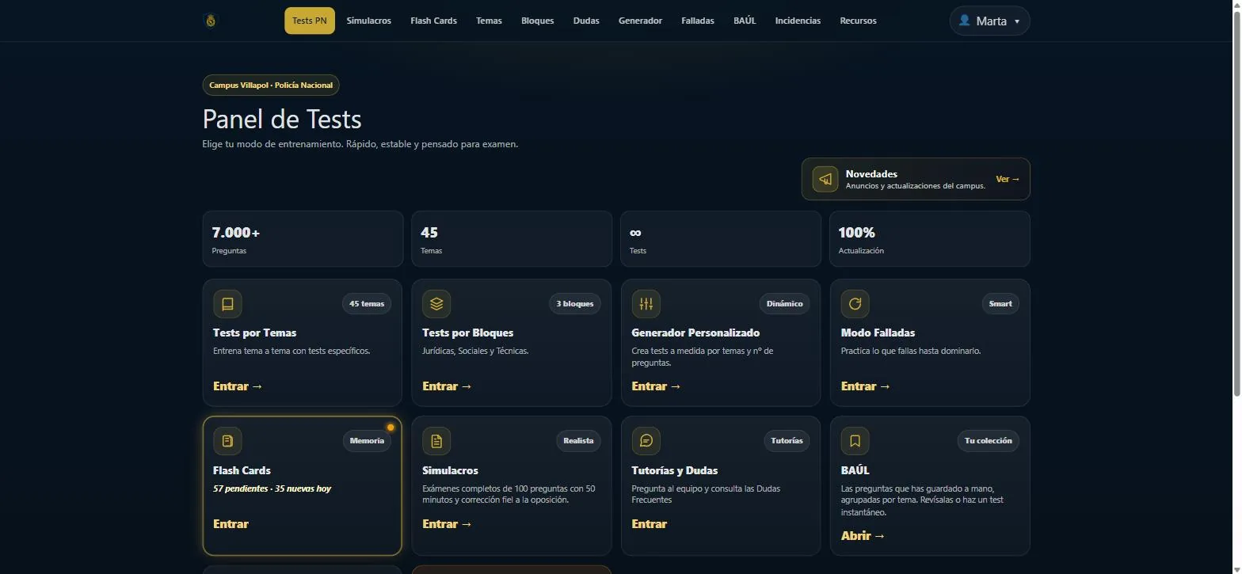Click the refresh icon on Modo Falladas
Image resolution: width=1242 pixels, height=574 pixels.
(x=855, y=304)
